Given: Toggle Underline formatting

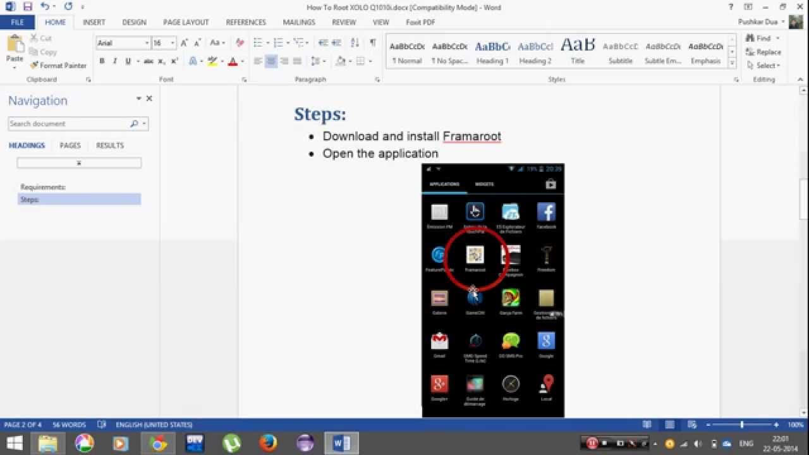Looking at the screenshot, I should pyautogui.click(x=128, y=61).
